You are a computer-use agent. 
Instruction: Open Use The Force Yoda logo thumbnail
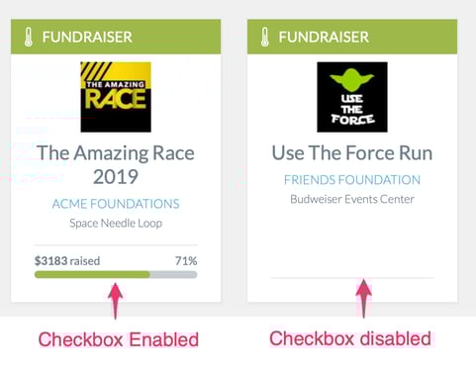click(352, 97)
